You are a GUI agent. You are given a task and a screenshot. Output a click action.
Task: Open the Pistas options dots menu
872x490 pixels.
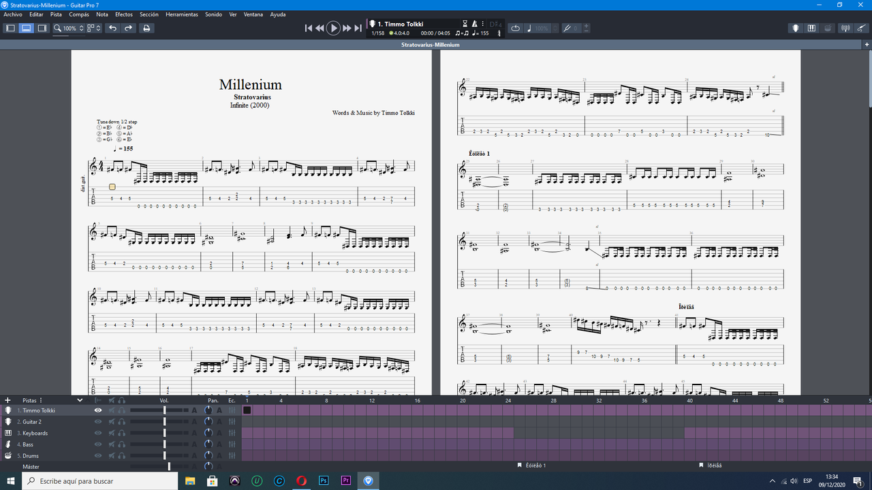41,400
